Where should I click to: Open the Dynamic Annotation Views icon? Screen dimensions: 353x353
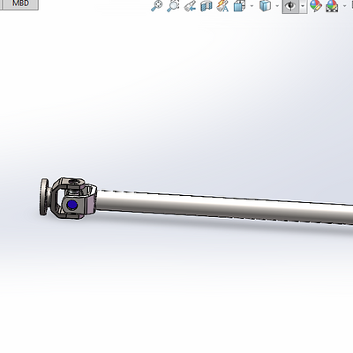click(222, 6)
